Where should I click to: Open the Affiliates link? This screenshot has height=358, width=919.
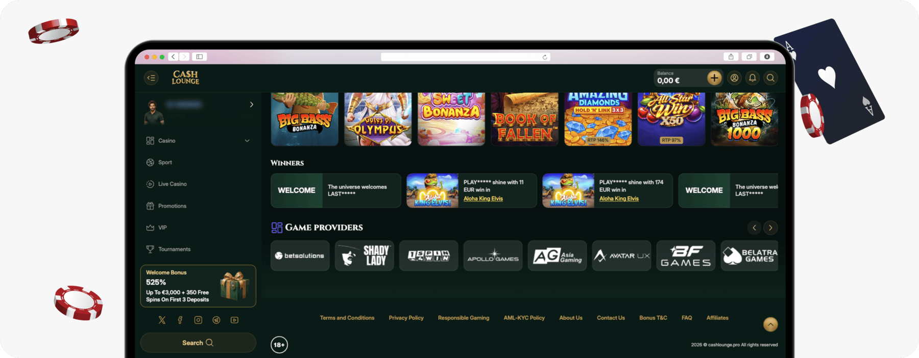[717, 318]
